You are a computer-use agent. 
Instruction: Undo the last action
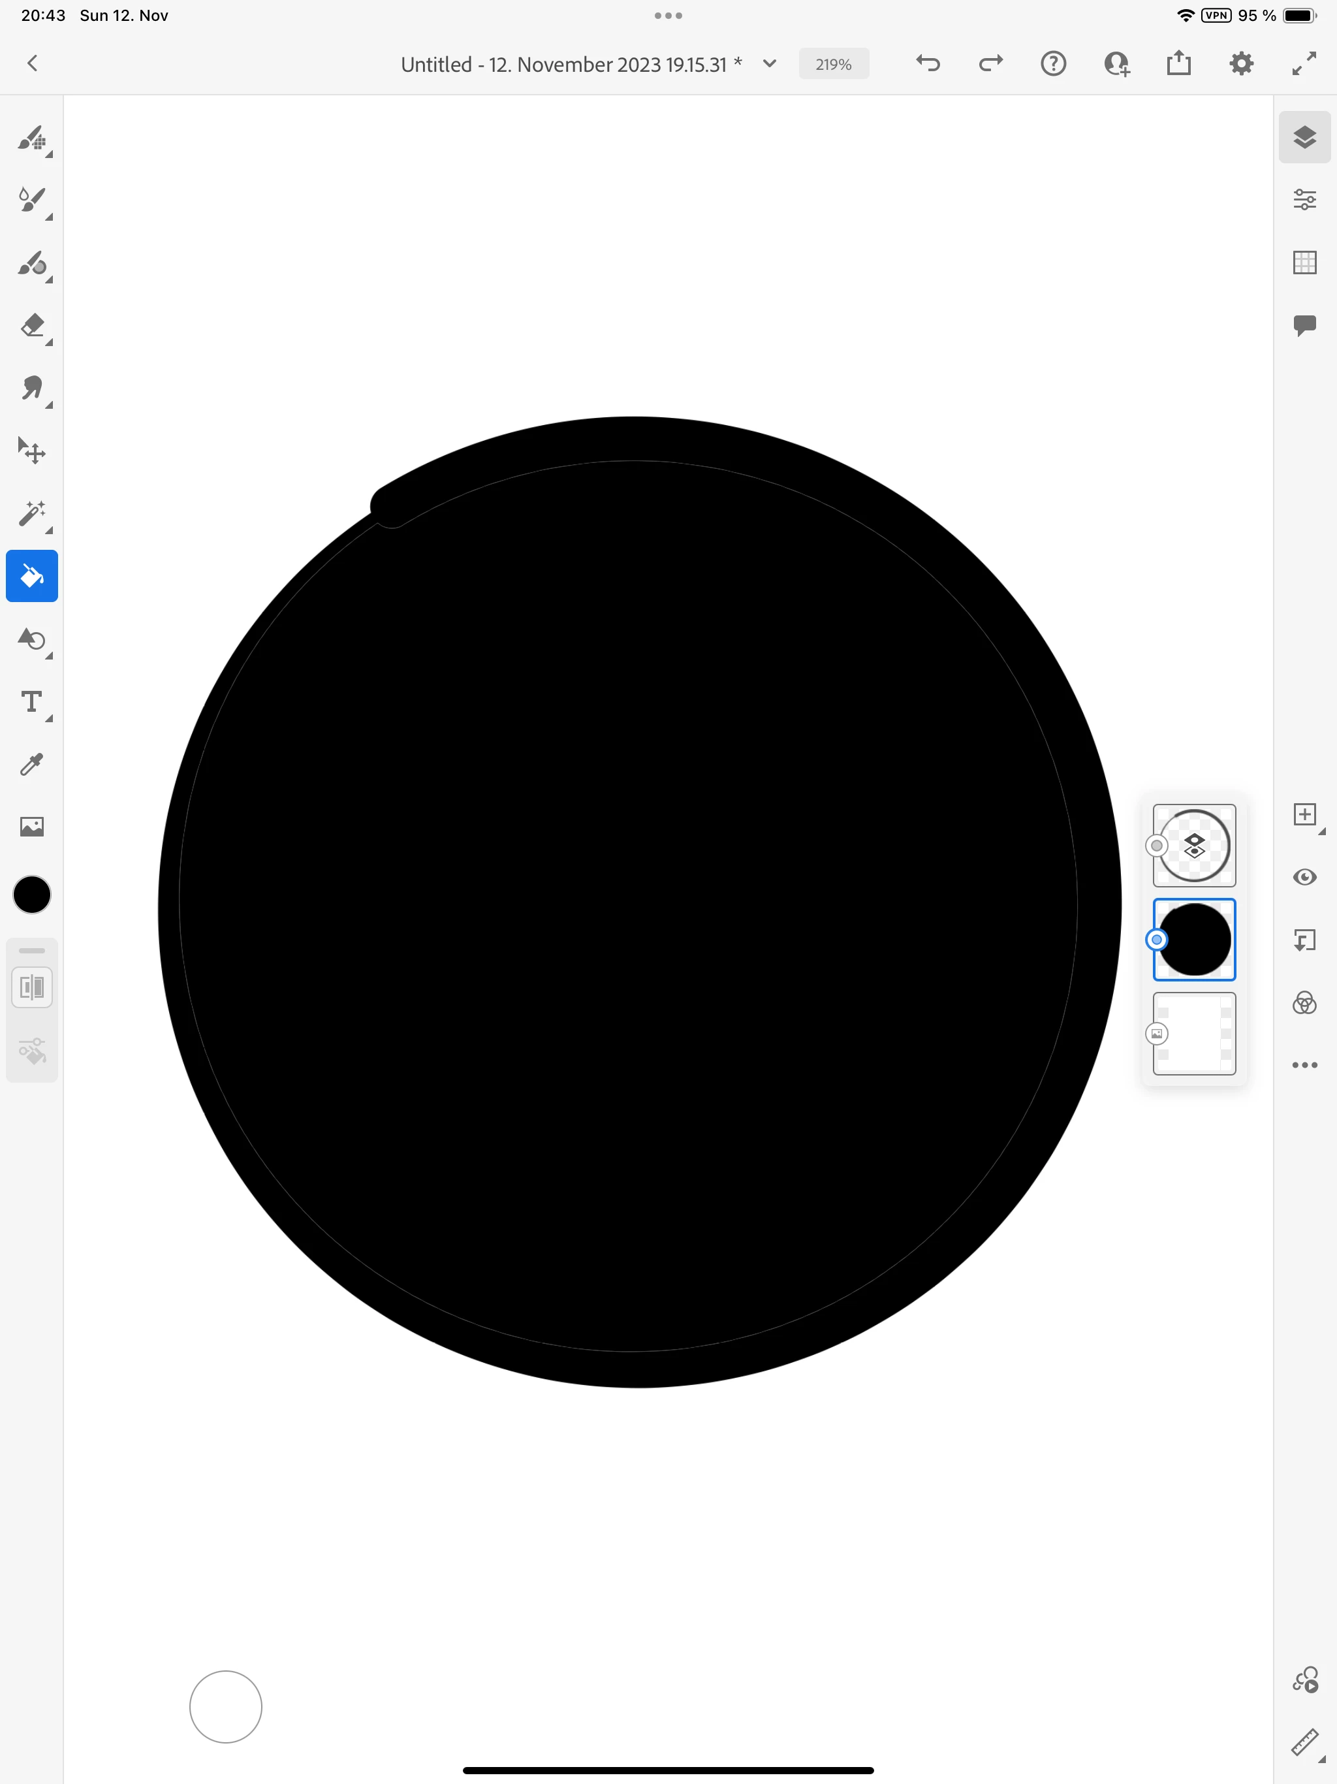coord(928,64)
